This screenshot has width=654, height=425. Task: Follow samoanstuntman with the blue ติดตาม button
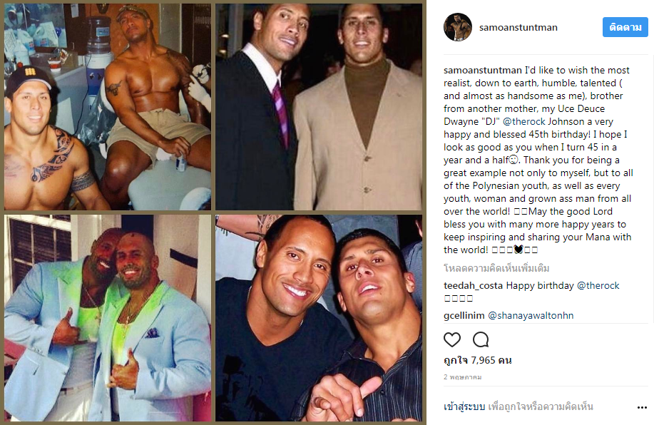[625, 27]
